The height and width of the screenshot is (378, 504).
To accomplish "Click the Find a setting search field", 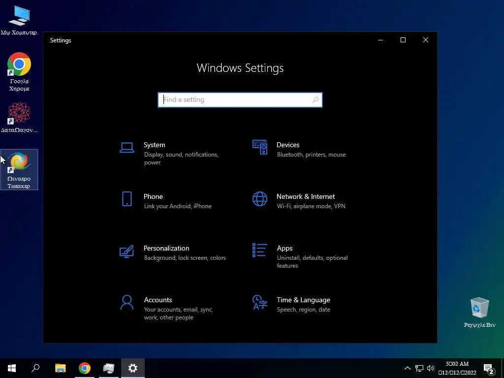I will click(240, 99).
